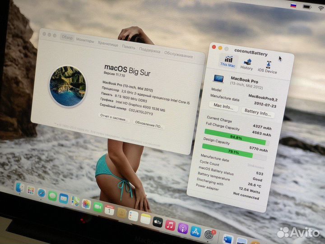Open Podcasts from the dock

(x=183, y=229)
